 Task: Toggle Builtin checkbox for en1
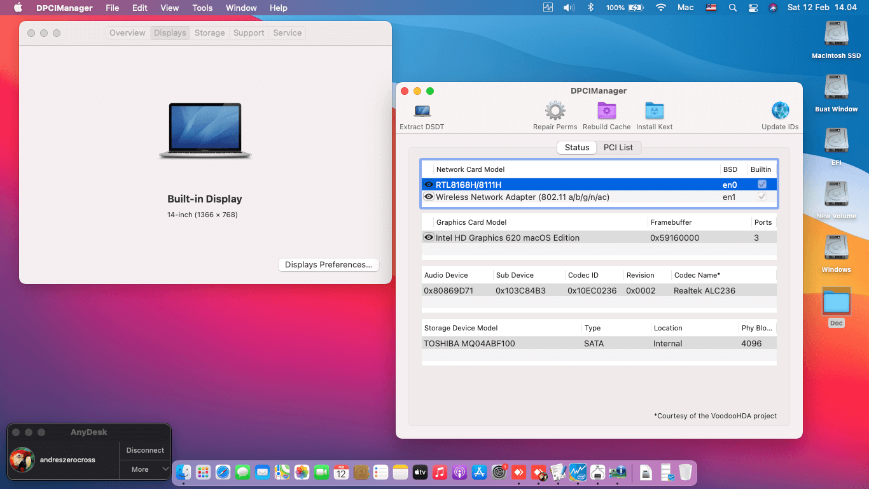tap(762, 197)
